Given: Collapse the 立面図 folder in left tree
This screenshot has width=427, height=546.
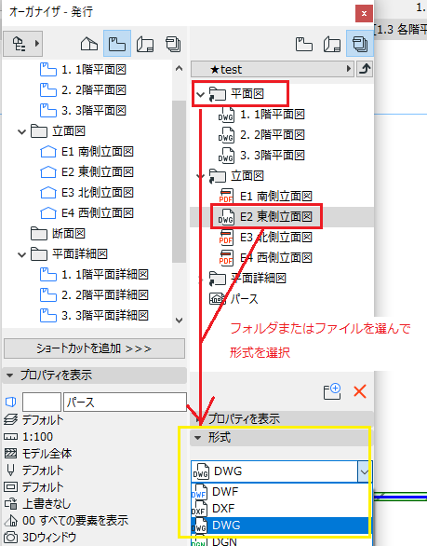Looking at the screenshot, I should (22, 132).
